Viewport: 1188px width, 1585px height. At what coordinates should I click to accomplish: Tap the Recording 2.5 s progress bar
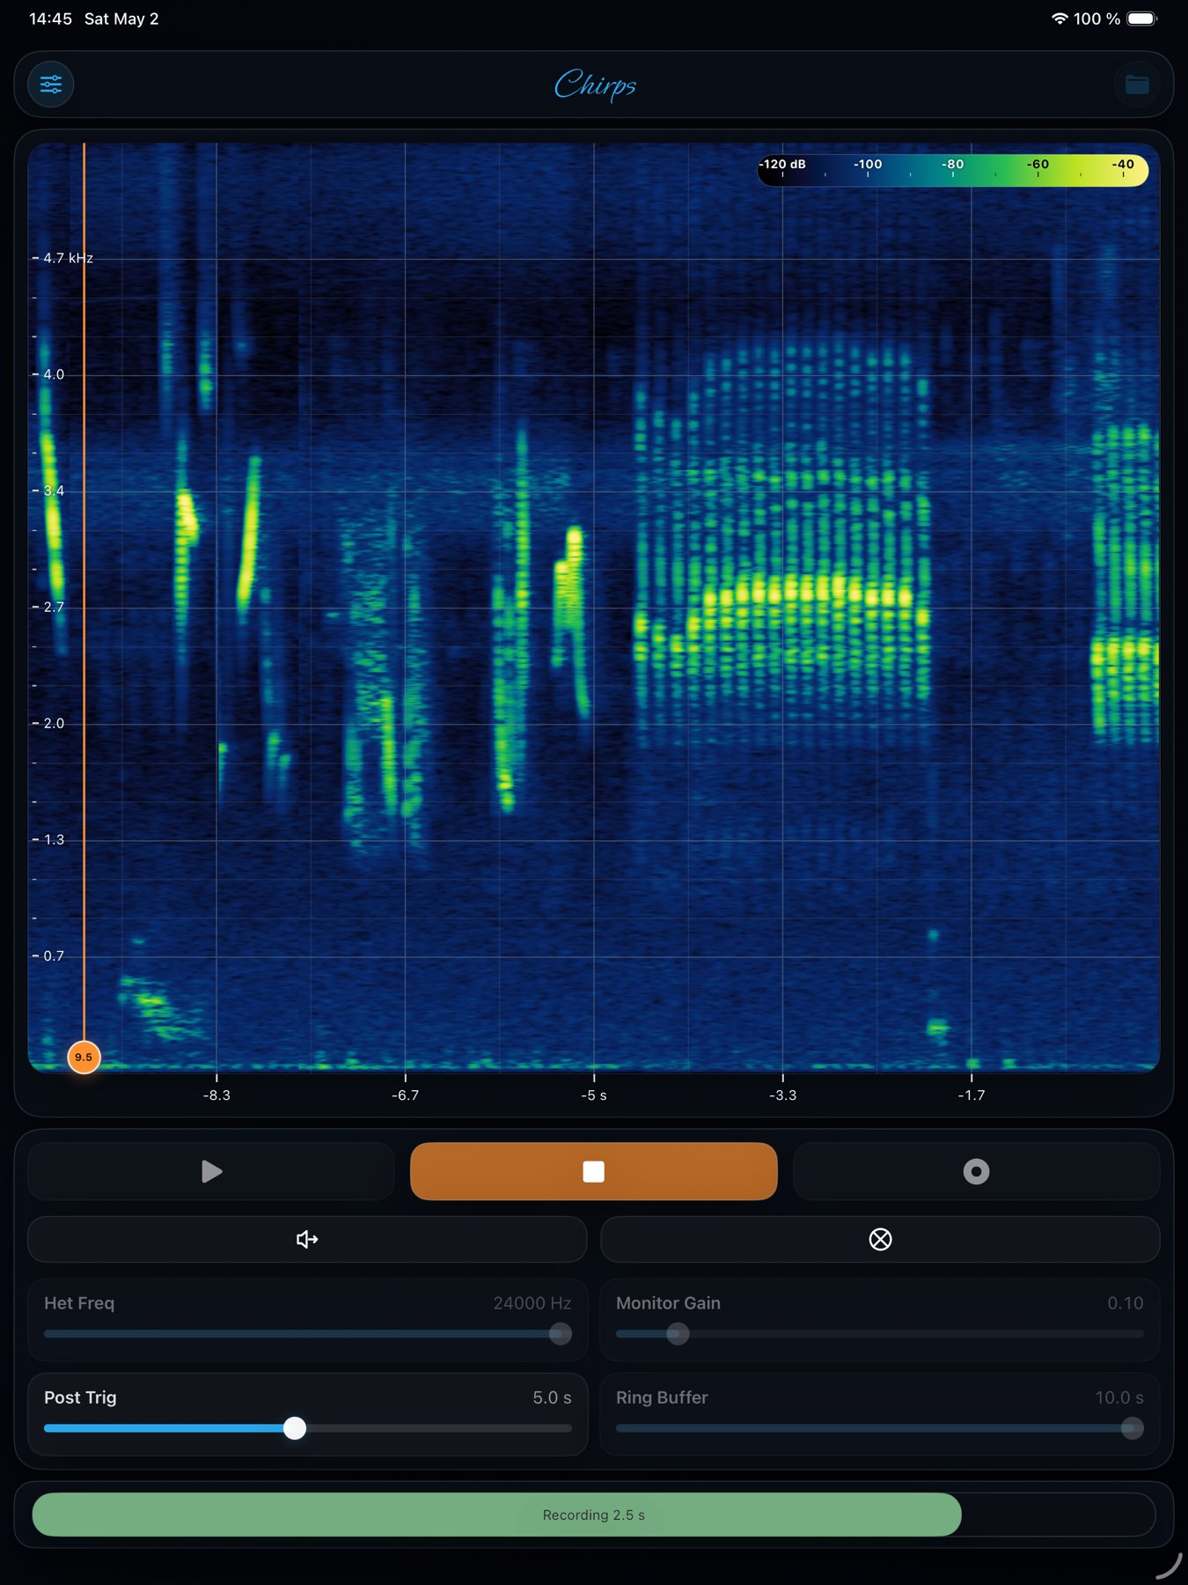594,1515
